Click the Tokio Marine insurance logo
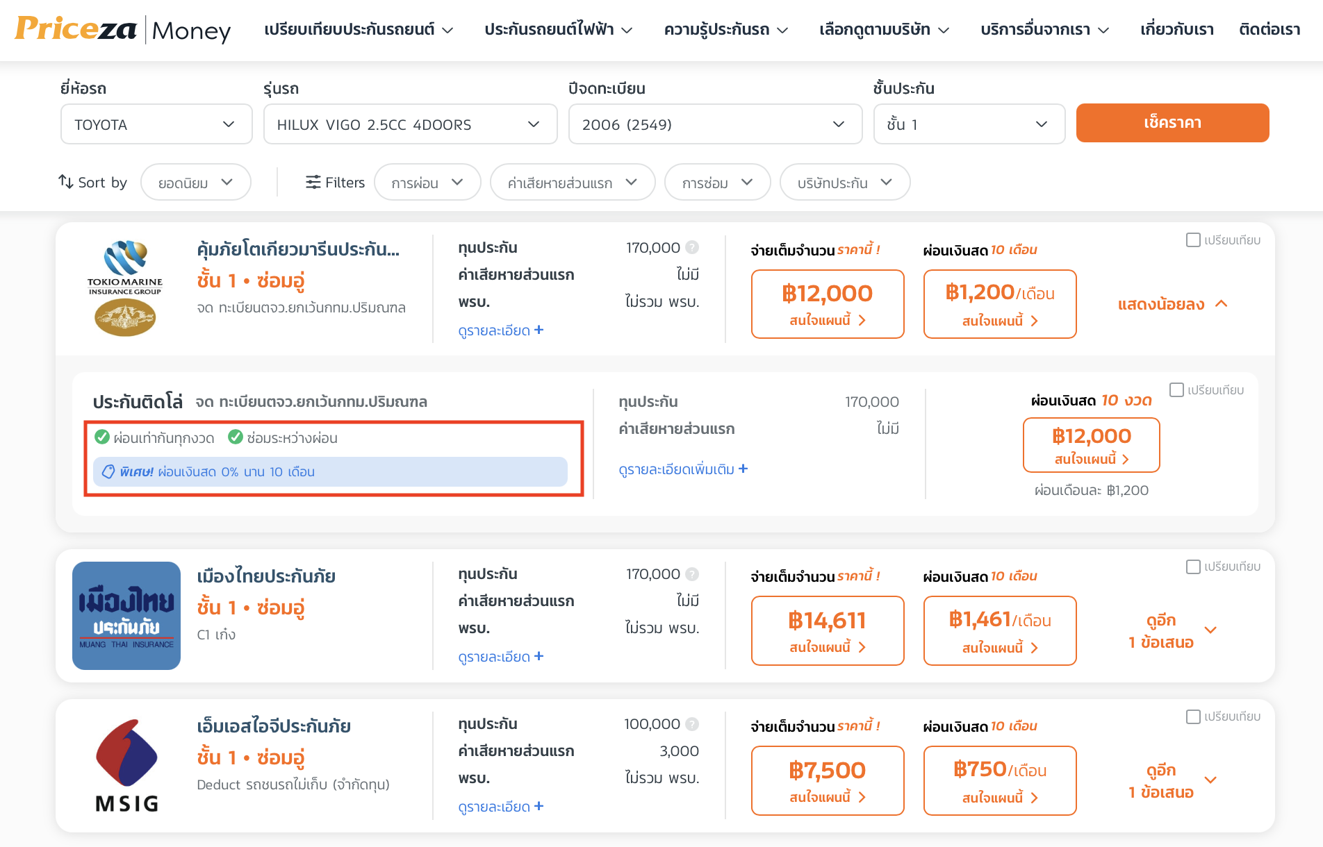The image size is (1323, 847). pos(125,288)
